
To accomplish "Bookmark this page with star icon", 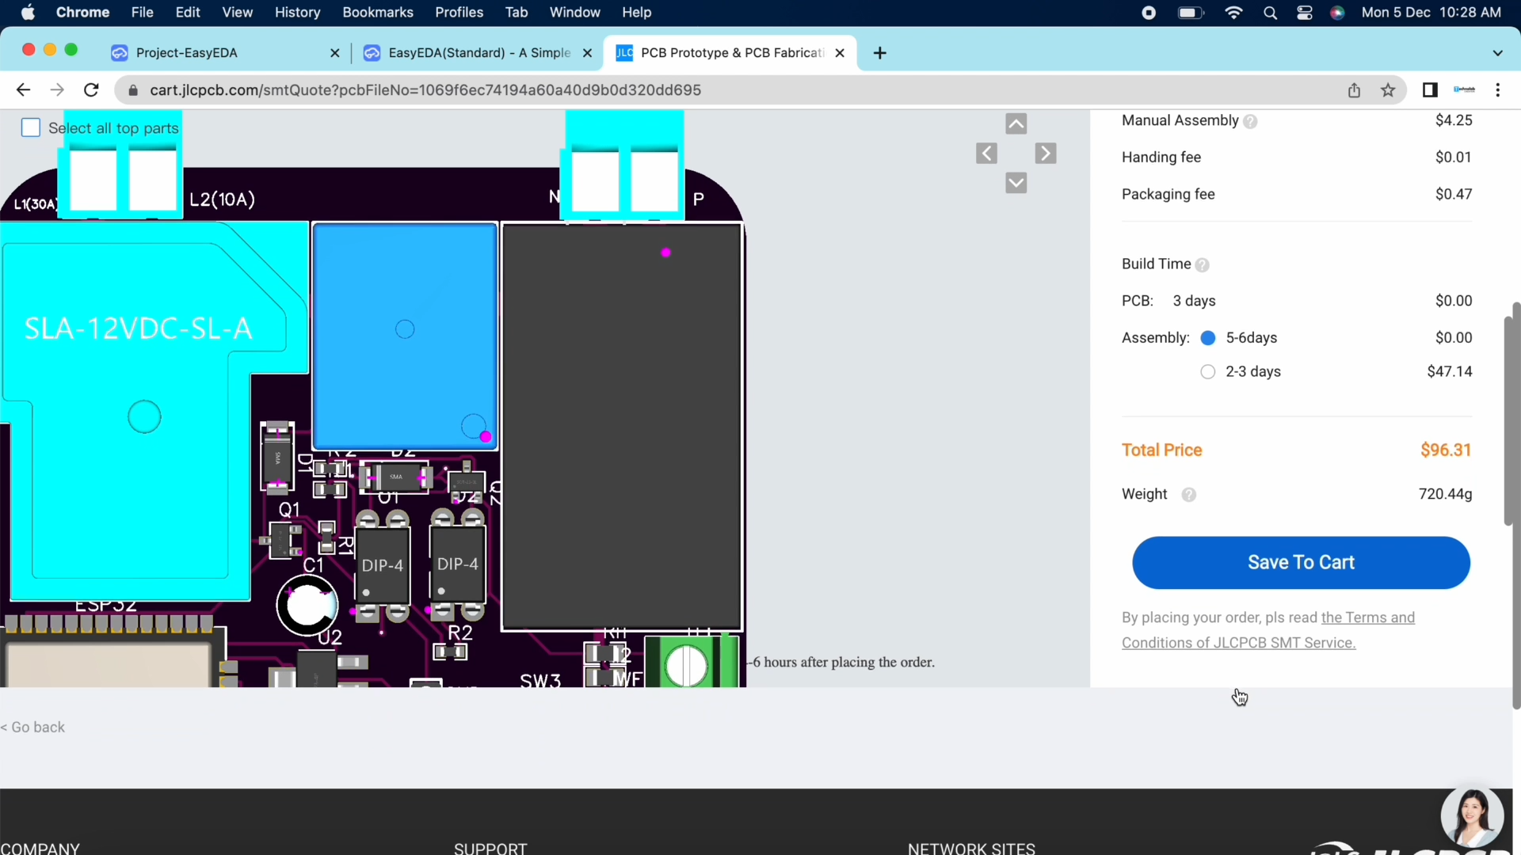I will point(1388,90).
